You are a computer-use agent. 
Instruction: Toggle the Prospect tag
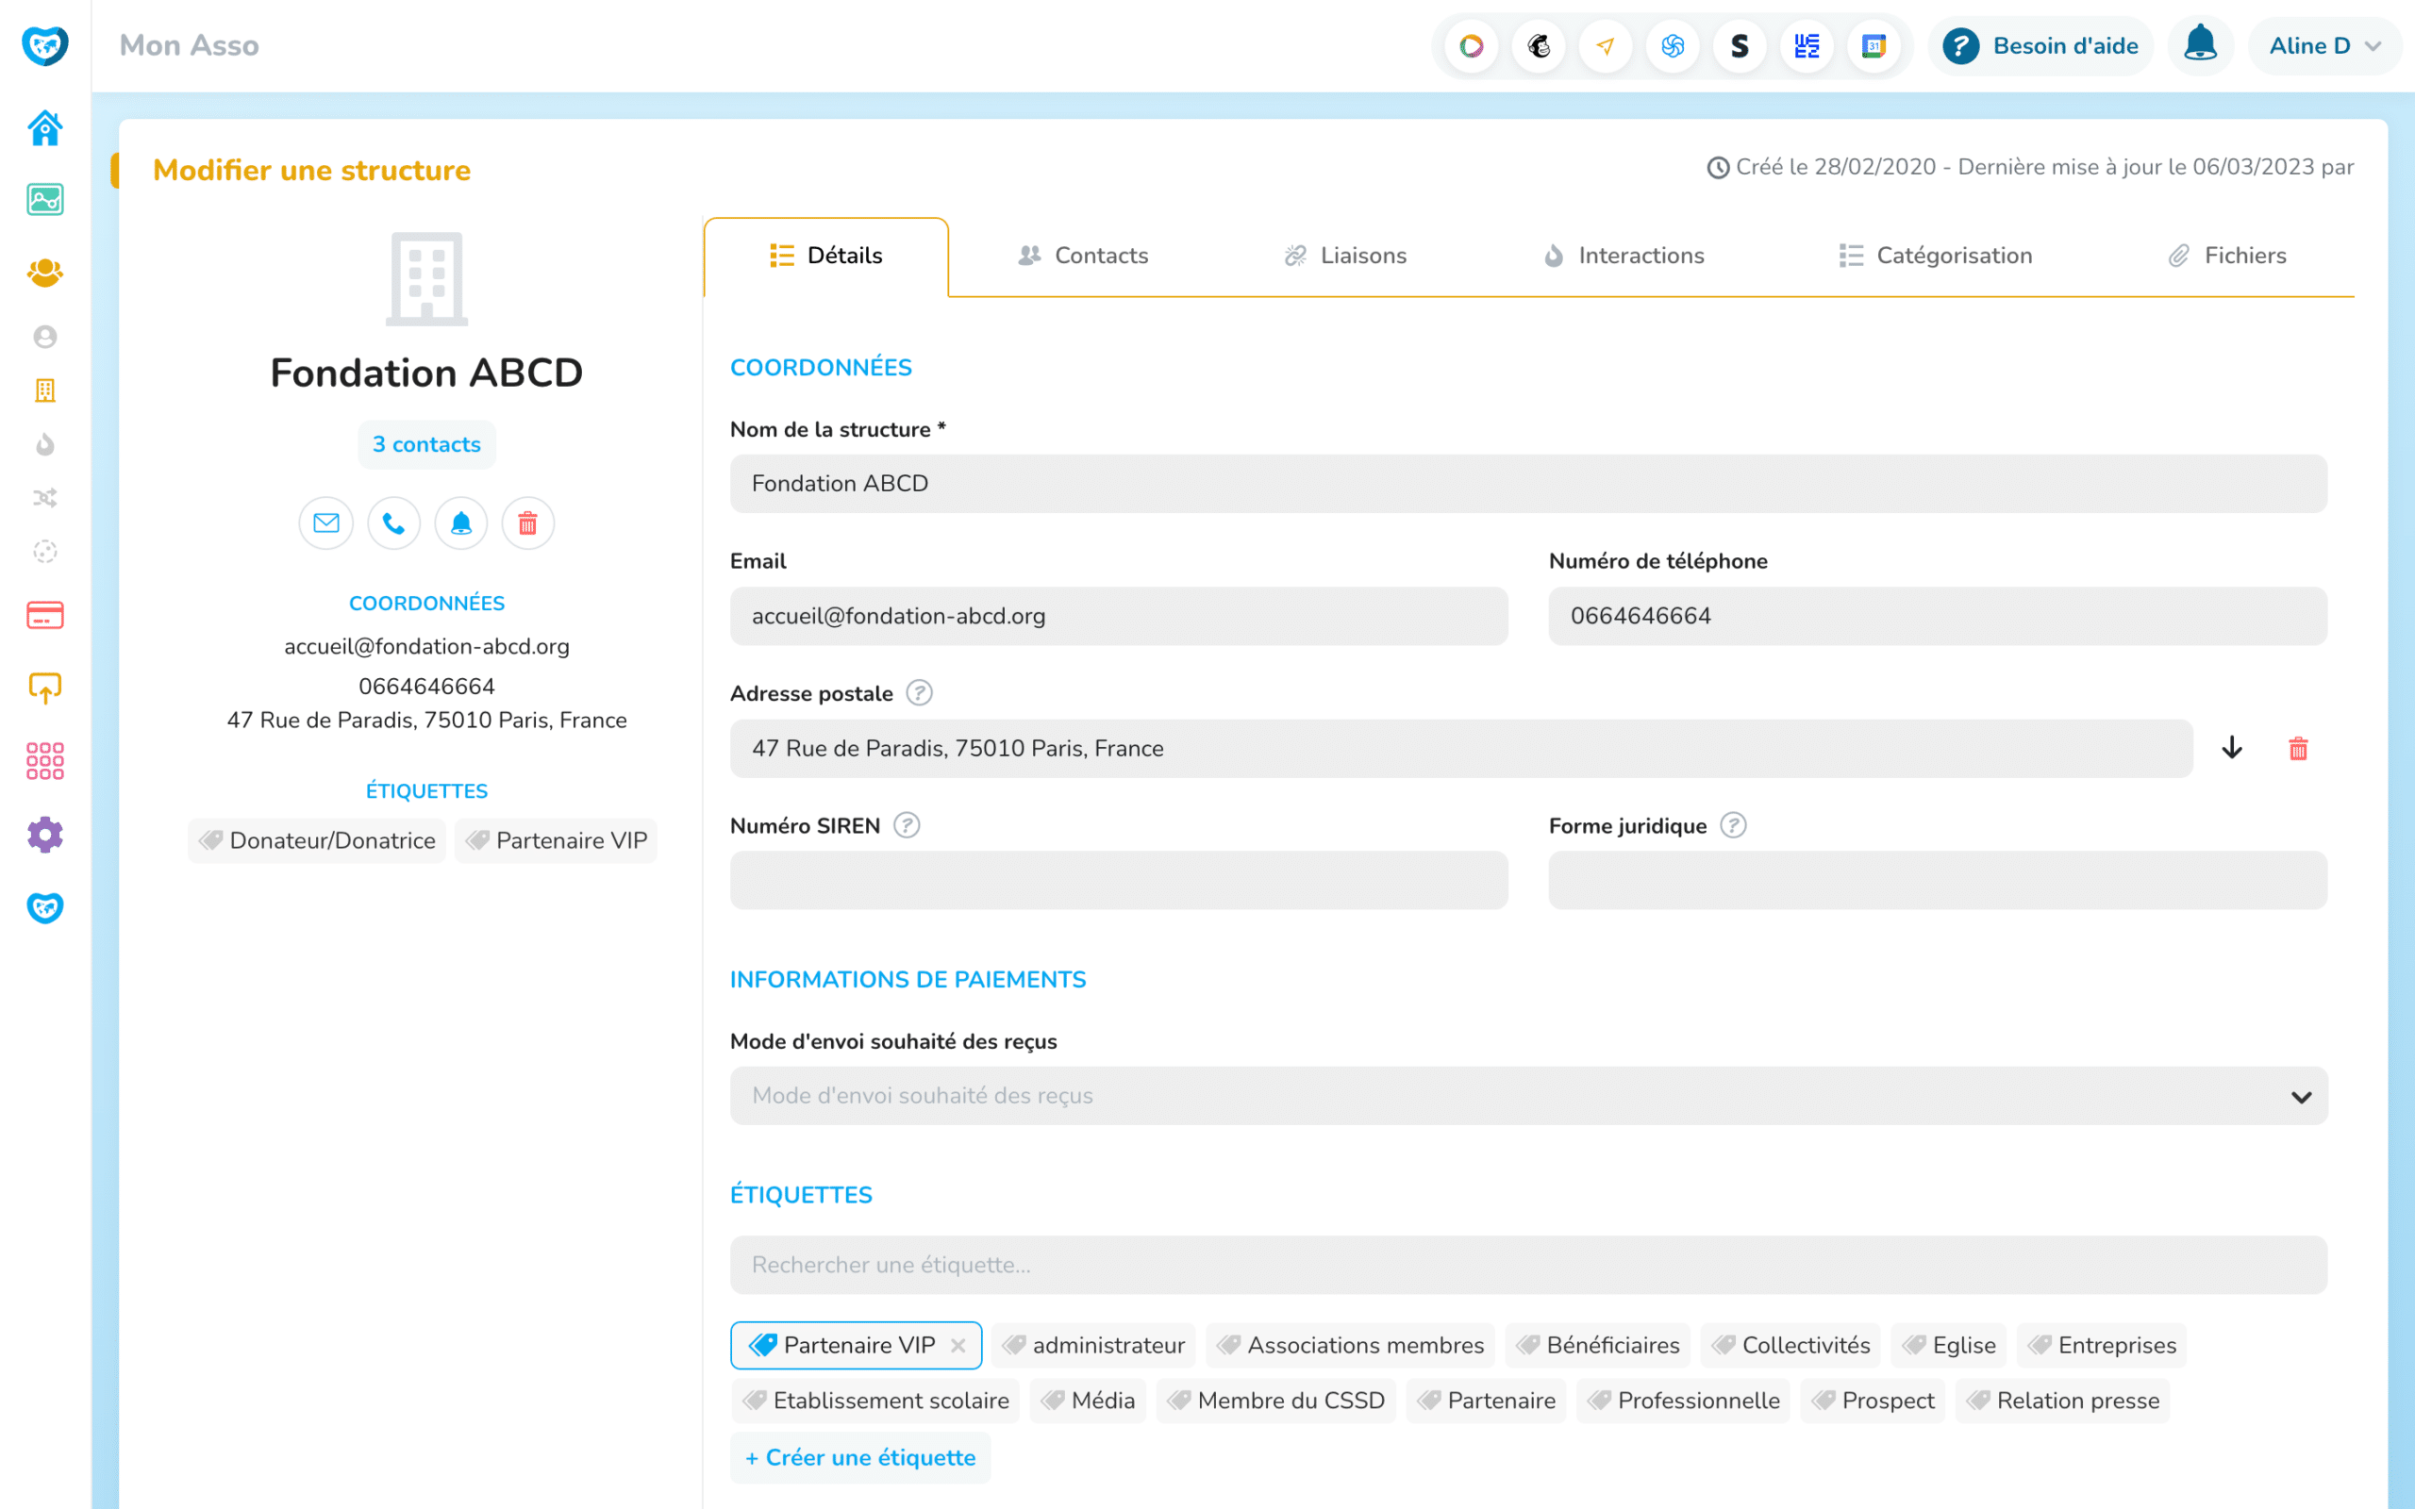1874,1401
